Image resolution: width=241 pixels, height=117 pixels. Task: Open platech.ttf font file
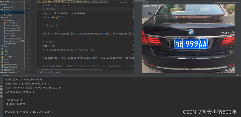click(9, 7)
